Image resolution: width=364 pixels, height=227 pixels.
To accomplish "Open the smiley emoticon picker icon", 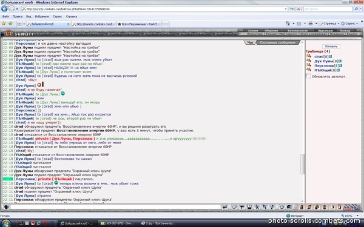I will coord(281,207).
